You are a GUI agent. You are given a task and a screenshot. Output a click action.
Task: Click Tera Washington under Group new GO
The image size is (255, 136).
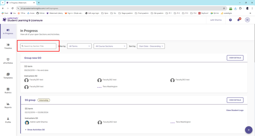coord(107,87)
